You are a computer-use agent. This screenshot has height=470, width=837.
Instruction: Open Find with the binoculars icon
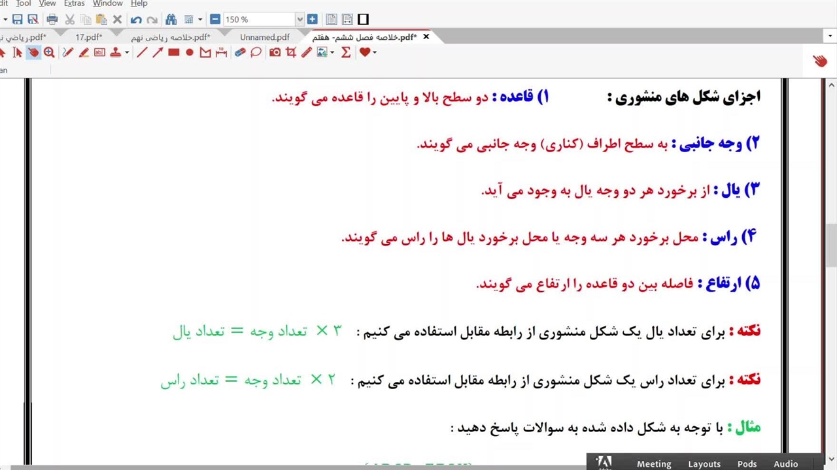point(171,20)
